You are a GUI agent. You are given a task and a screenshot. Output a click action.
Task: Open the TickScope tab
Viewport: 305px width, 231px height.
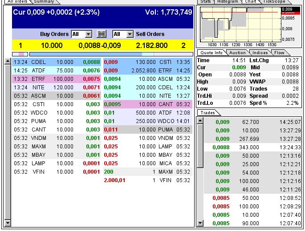point(274,1)
